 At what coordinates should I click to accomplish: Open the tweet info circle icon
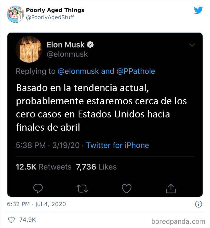click(x=199, y=204)
